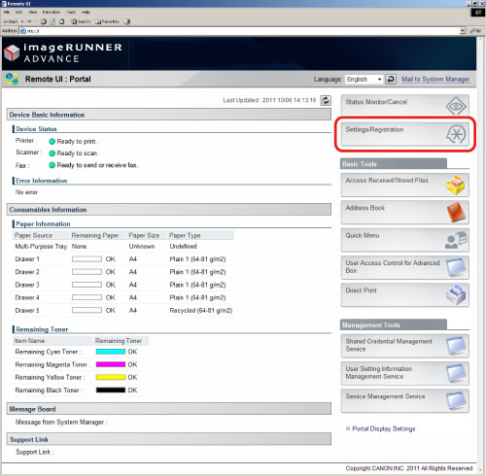Open Quick Menu user icon
486x476 pixels.
(x=456, y=240)
